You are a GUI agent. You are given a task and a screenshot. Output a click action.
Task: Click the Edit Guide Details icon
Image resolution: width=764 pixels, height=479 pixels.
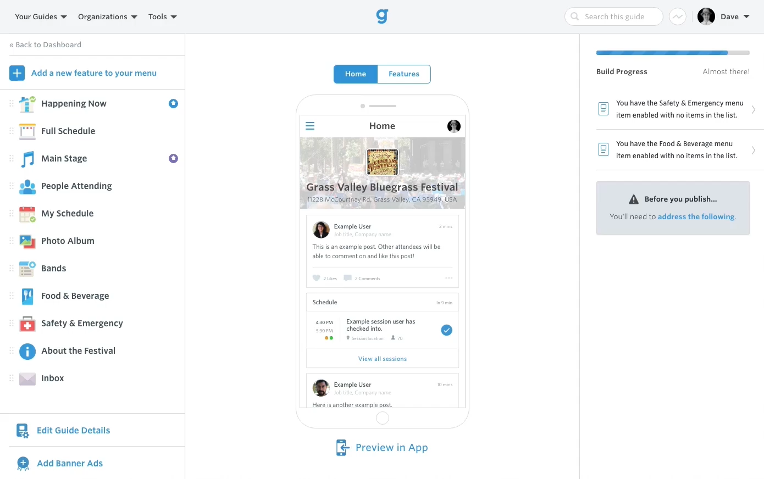pos(23,431)
